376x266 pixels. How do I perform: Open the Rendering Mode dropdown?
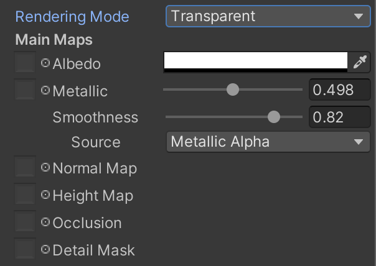pyautogui.click(x=268, y=16)
